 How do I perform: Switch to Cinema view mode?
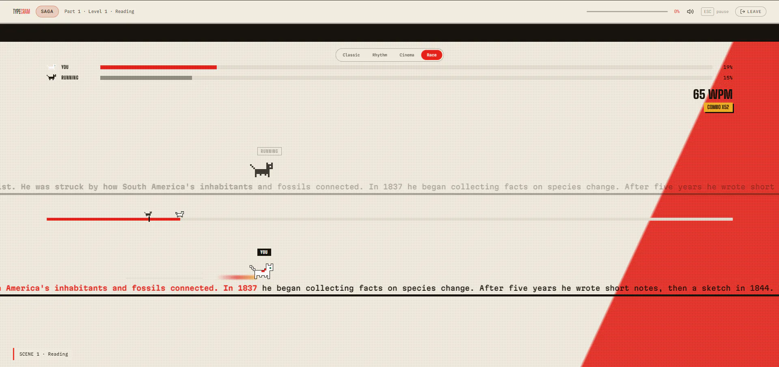point(407,55)
